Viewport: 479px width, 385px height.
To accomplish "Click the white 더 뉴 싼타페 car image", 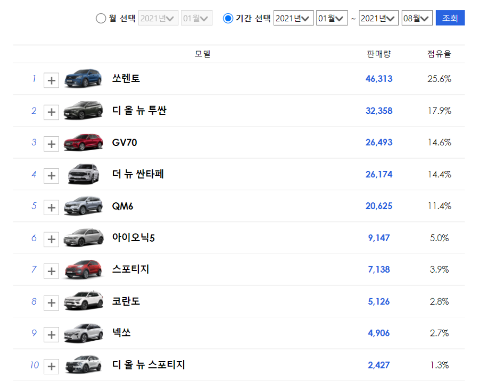I will (x=83, y=174).
